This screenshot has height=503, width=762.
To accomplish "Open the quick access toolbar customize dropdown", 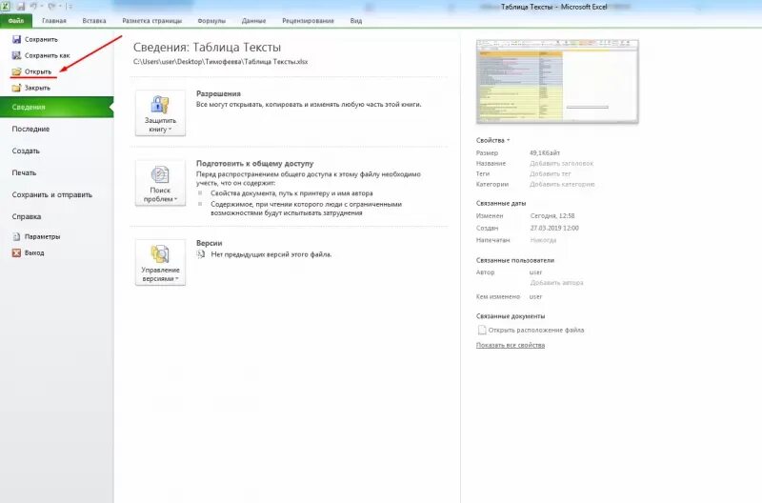I will click(70, 7).
